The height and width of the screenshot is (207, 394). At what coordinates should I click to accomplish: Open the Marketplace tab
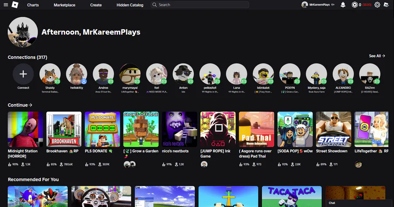(x=64, y=5)
